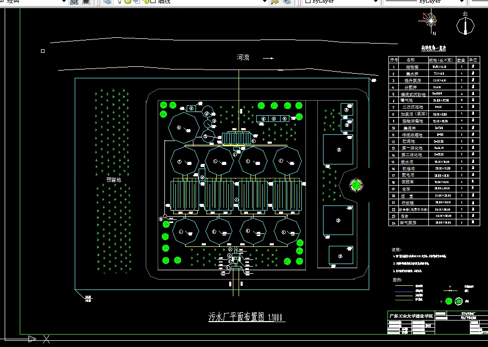Image resolution: width=488 pixels, height=347 pixels.
Task: Toggle the layer freeze sun icon
Action: [x=128, y=2]
